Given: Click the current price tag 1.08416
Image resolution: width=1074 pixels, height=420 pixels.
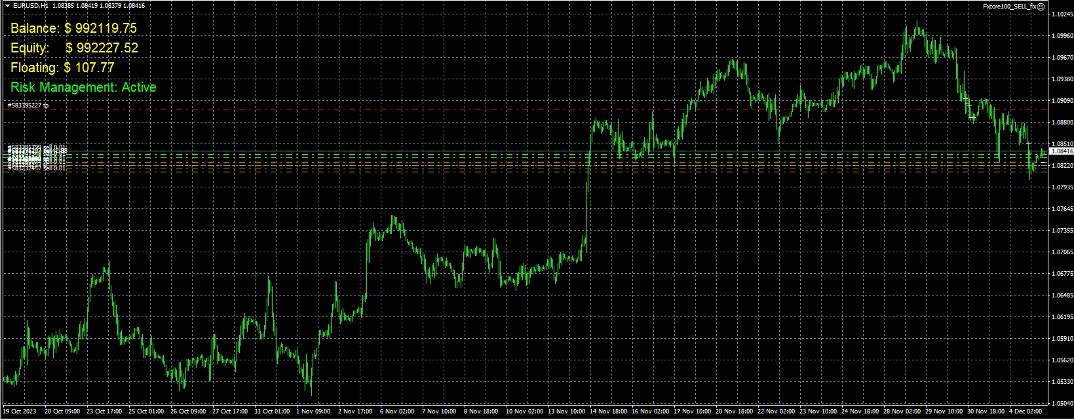Looking at the screenshot, I should click(1061, 151).
